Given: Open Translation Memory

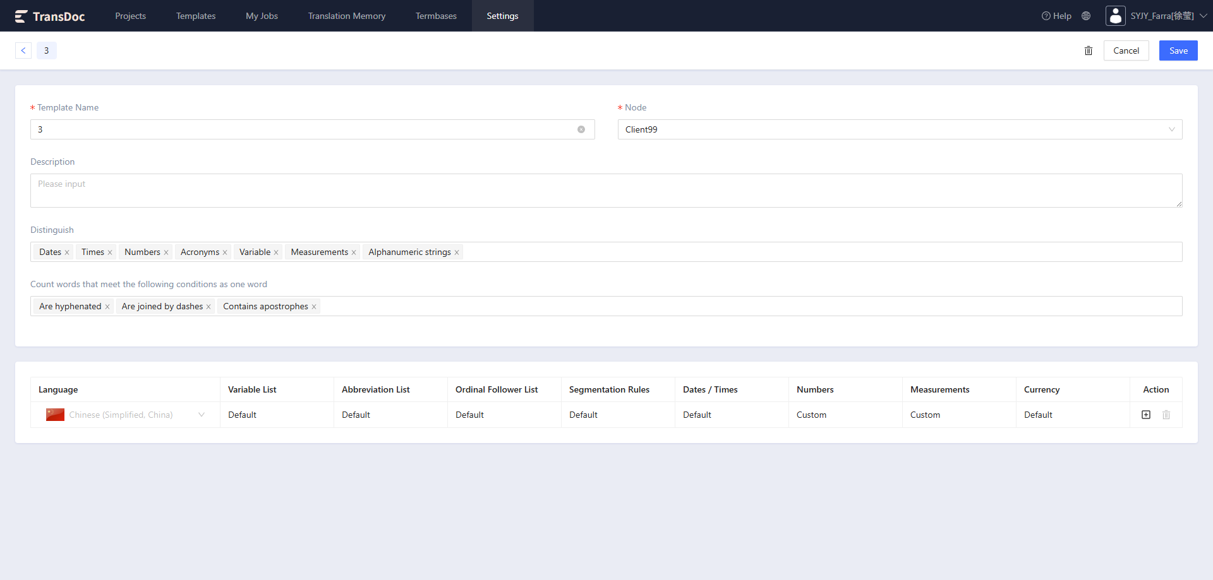Looking at the screenshot, I should click(347, 16).
